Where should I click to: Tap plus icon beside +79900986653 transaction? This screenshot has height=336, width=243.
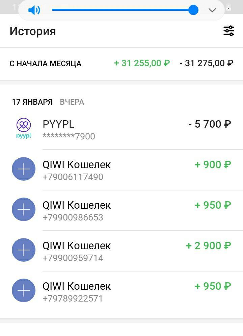pos(24,209)
